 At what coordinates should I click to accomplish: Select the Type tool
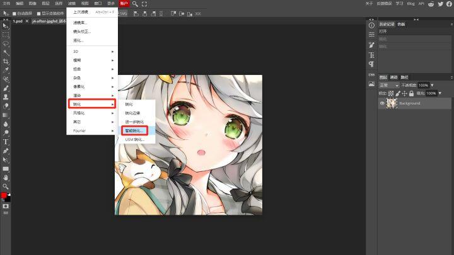click(6, 142)
